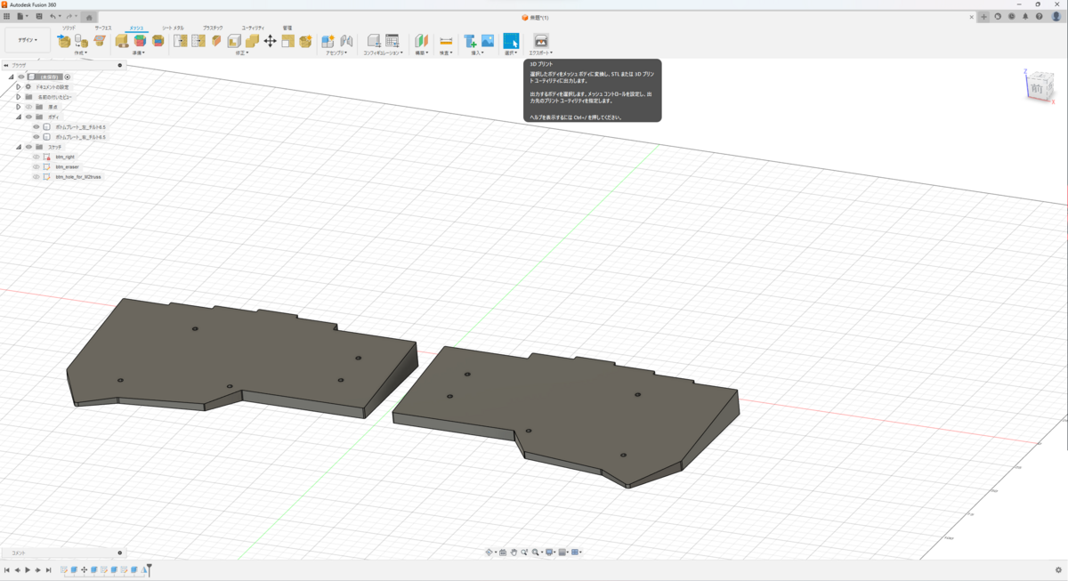Open the アセンブリ dropdown menu

336,52
